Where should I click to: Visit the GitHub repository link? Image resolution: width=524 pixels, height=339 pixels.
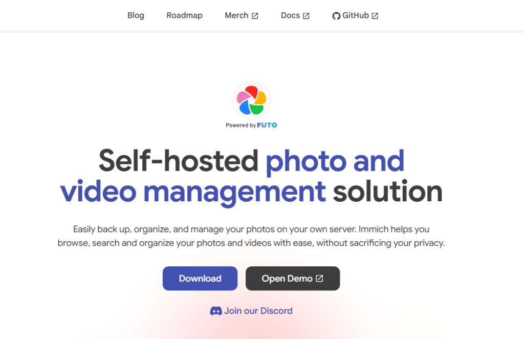(x=355, y=15)
